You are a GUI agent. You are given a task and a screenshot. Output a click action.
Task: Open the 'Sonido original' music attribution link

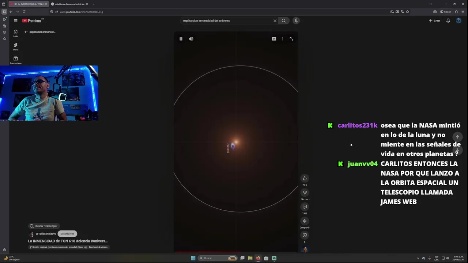point(69,247)
